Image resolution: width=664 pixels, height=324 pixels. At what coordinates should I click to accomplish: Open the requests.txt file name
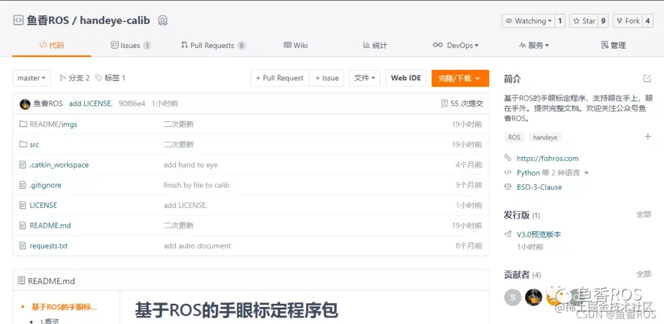coord(49,246)
